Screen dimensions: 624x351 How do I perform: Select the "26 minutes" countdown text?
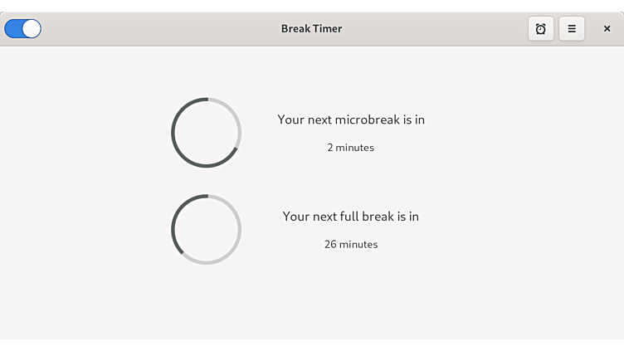pyautogui.click(x=351, y=245)
